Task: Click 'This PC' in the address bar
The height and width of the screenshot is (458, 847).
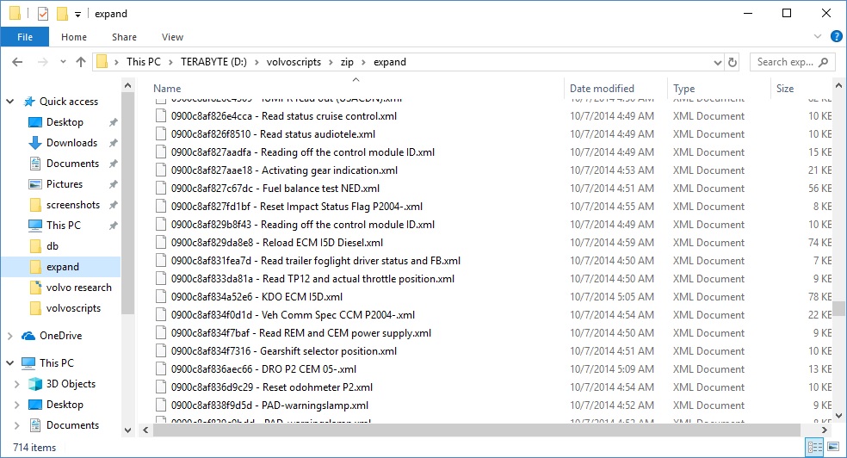Action: [x=143, y=62]
